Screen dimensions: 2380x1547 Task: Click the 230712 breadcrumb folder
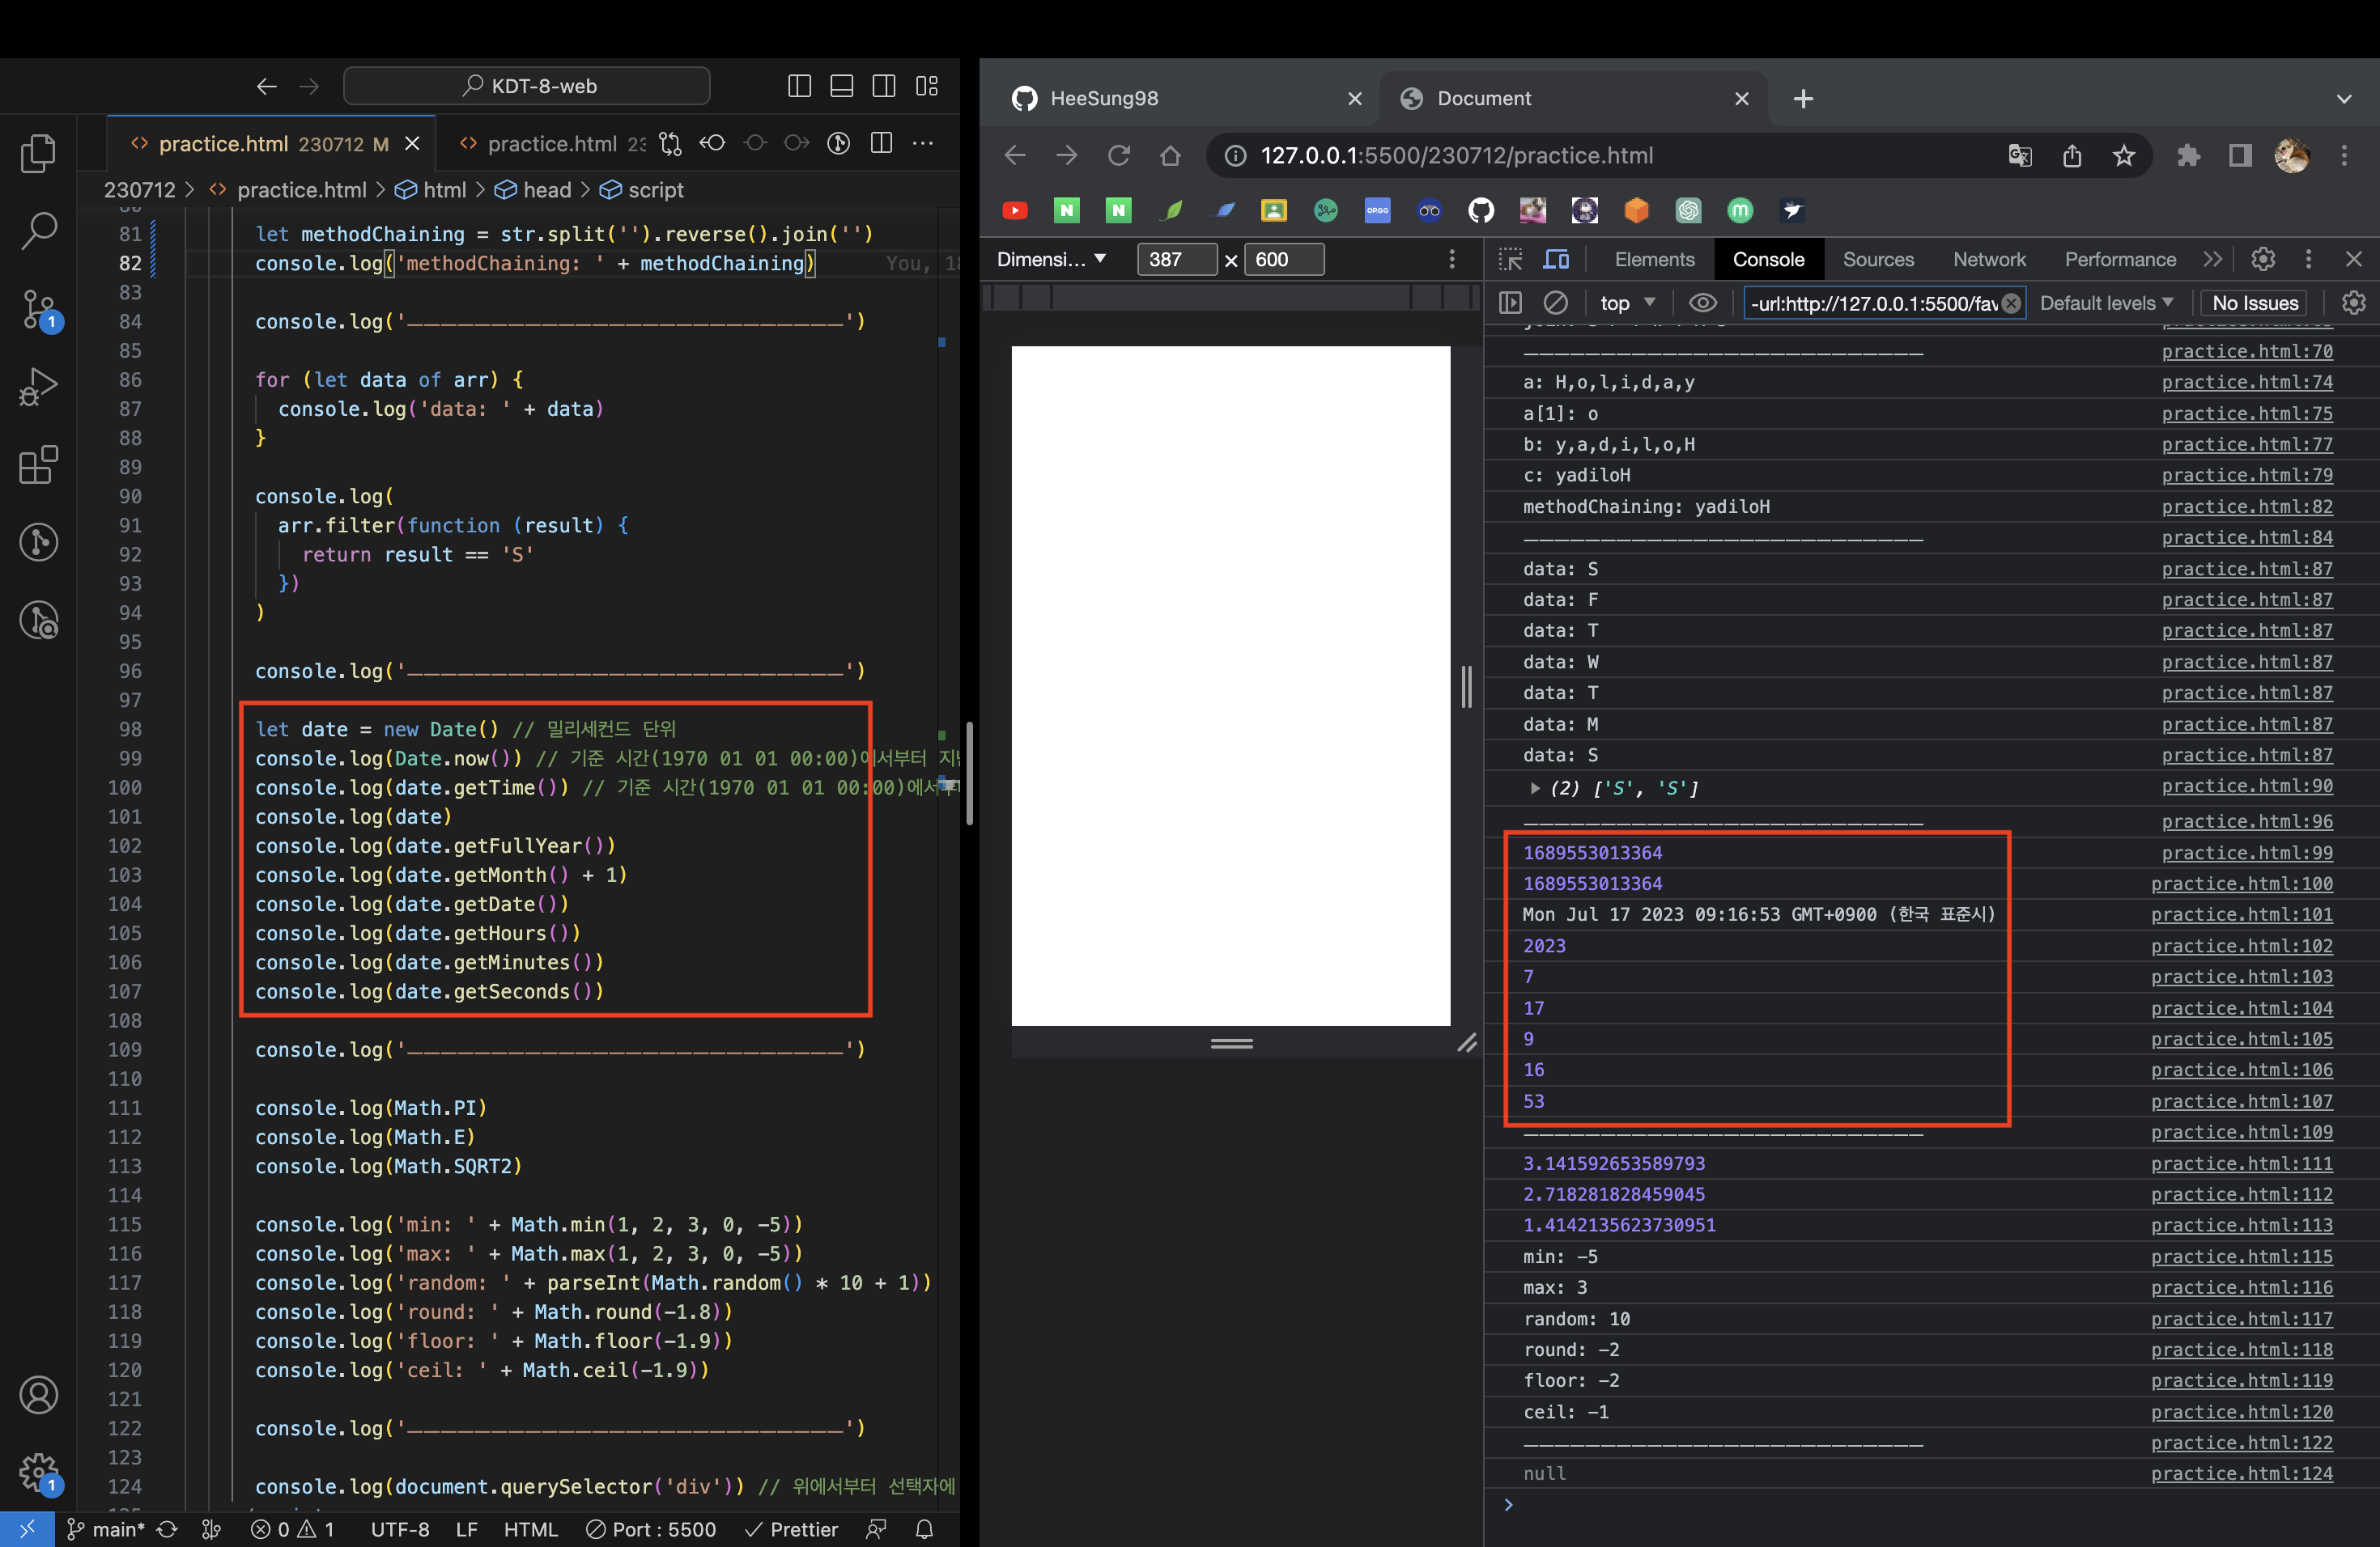pos(140,190)
